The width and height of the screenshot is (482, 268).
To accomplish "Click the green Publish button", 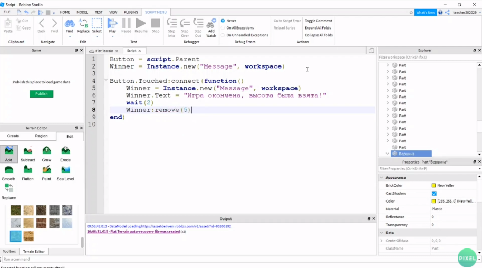I will tap(42, 94).
